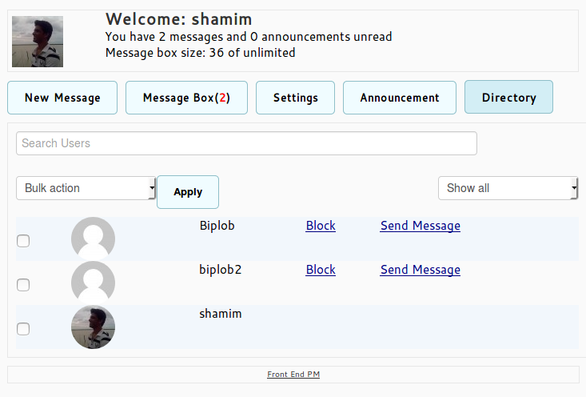The image size is (586, 397).
Task: Select the Directory tab
Action: pos(508,98)
